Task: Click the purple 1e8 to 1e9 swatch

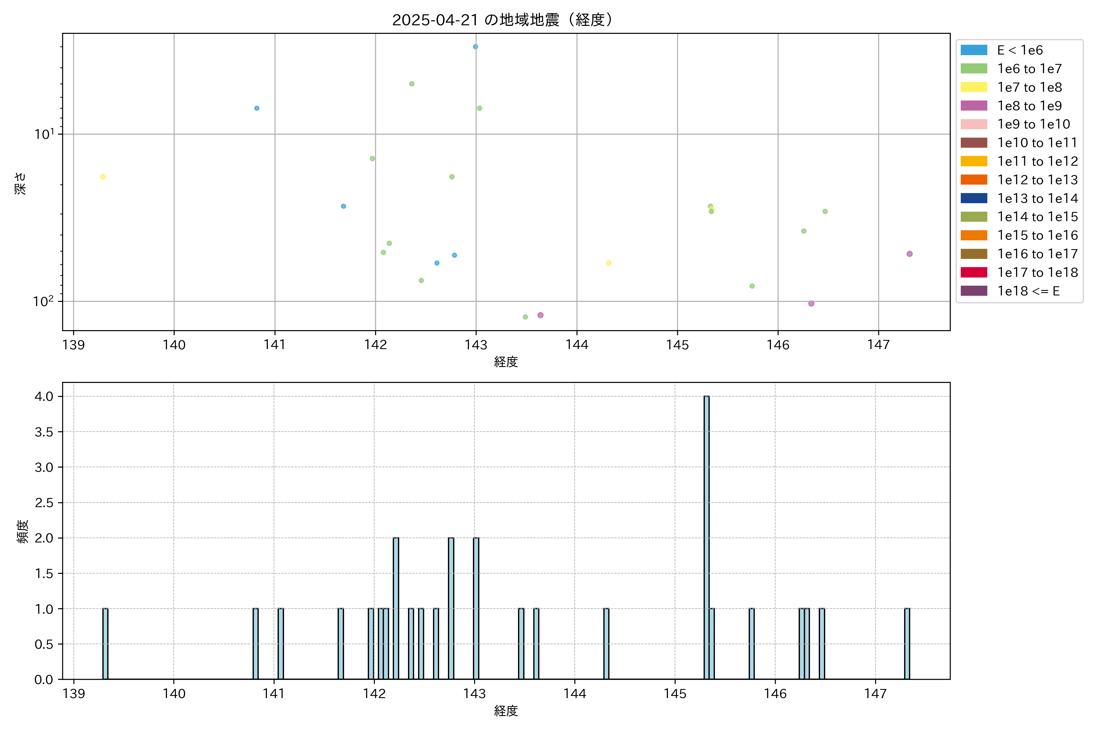Action: coord(973,106)
